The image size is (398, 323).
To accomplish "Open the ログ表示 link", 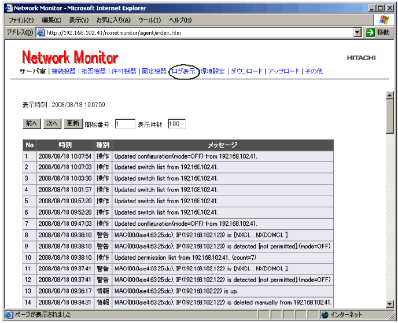I will tap(183, 71).
